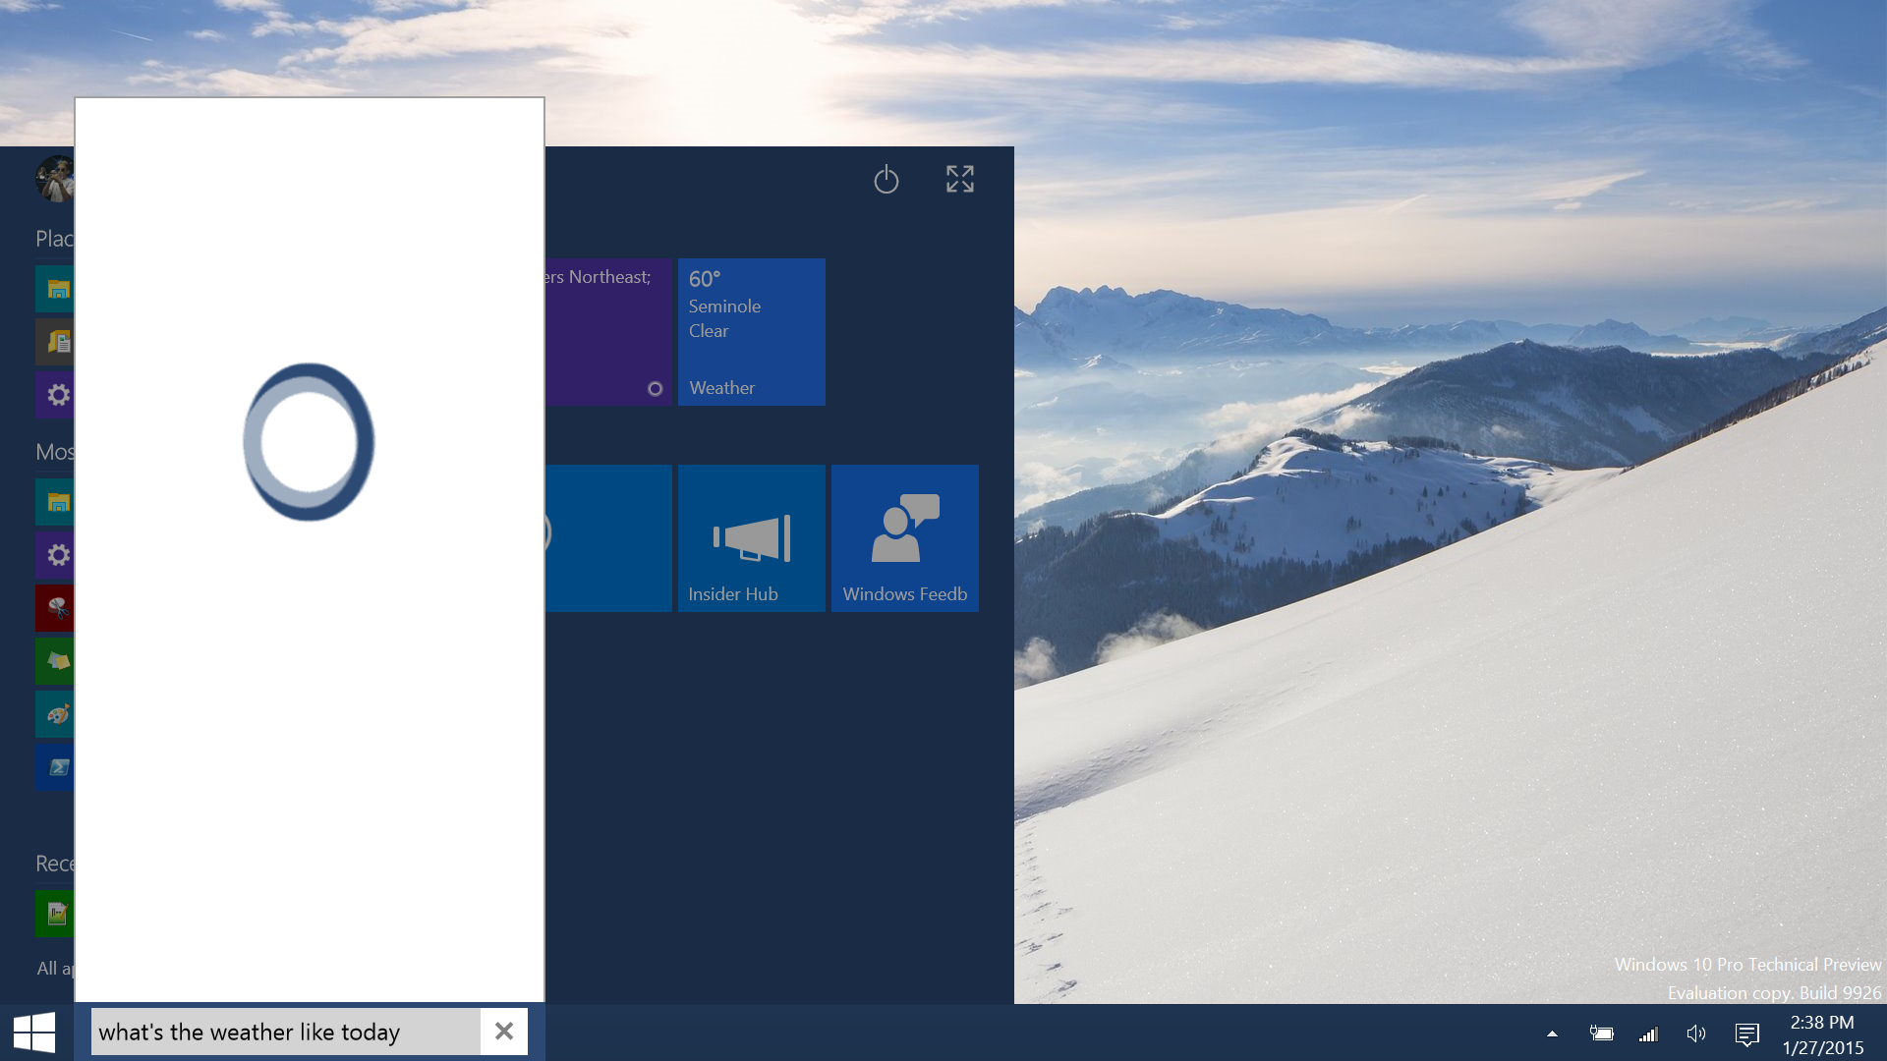The image size is (1887, 1061).
Task: Show hidden system tray icons
Action: click(x=1553, y=1033)
